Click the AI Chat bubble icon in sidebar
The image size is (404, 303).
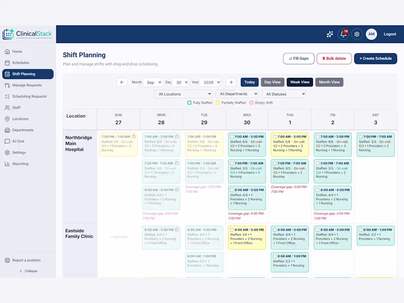(7, 141)
